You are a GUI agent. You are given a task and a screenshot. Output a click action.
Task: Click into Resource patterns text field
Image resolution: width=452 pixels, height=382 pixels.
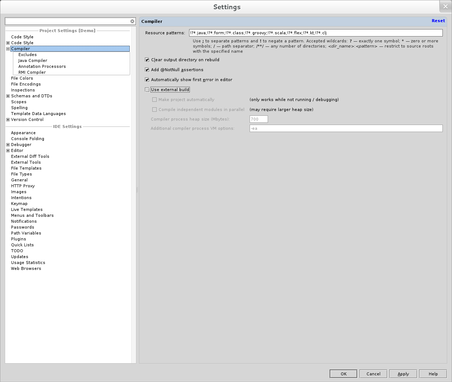tap(315, 33)
